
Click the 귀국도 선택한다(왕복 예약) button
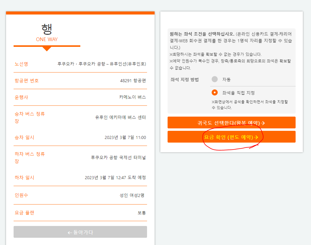[x=232, y=123]
